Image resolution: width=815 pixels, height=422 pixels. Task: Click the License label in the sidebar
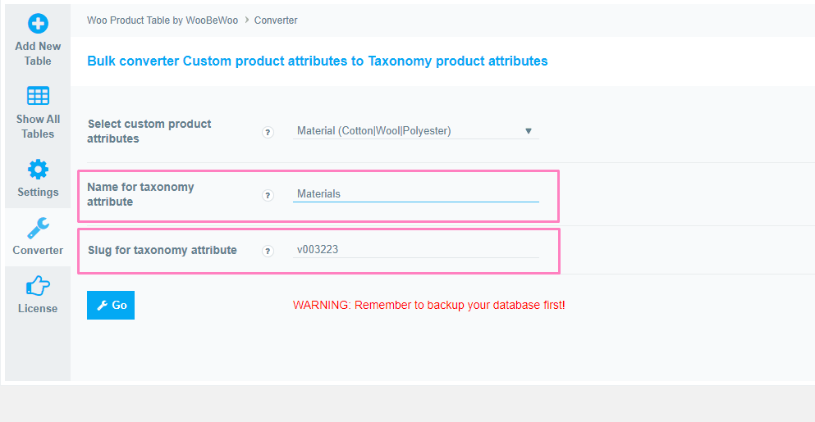38,308
